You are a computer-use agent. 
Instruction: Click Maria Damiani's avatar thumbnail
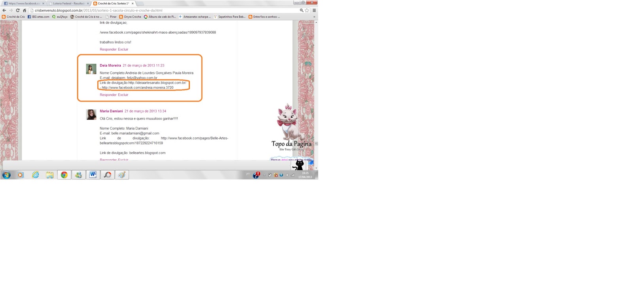91,114
